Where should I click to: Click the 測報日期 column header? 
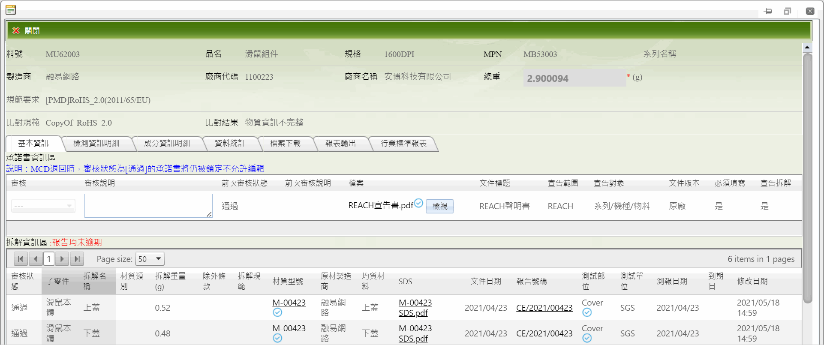[x=672, y=281]
